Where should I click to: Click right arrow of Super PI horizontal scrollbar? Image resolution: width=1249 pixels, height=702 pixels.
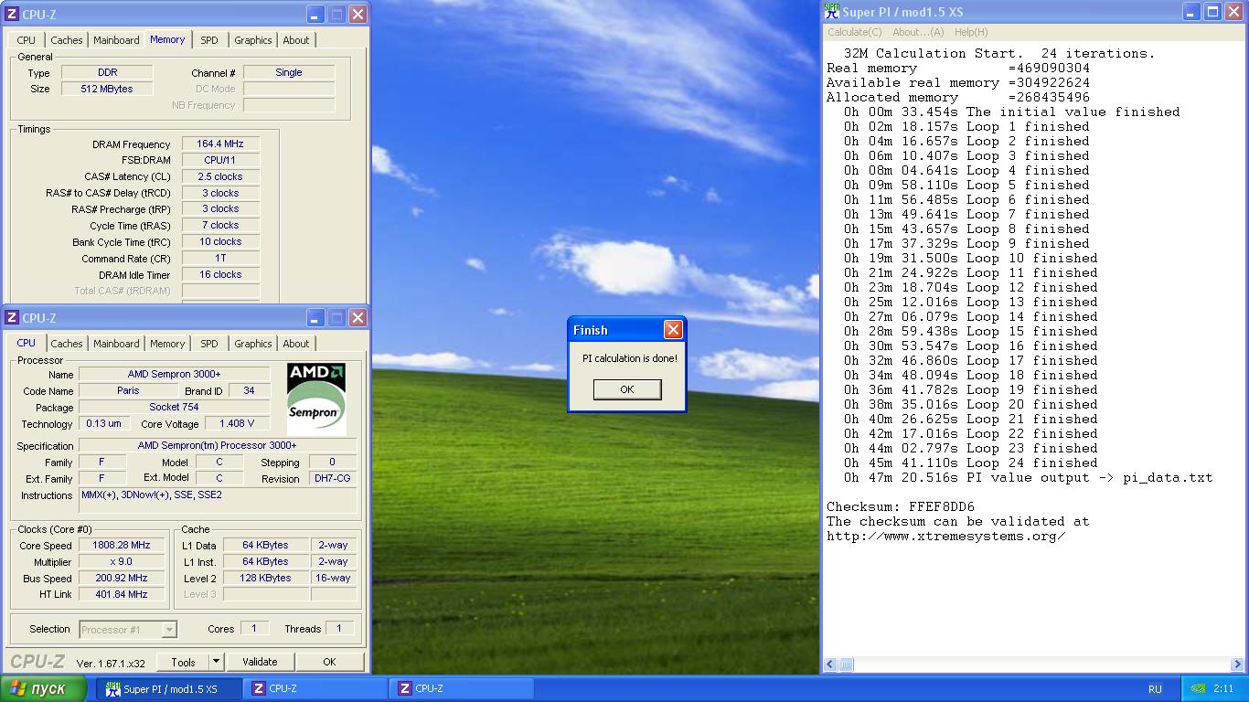click(x=1238, y=665)
